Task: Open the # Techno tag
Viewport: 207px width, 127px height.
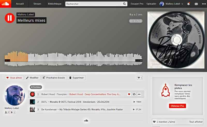Action: pyautogui.click(x=36, y=87)
